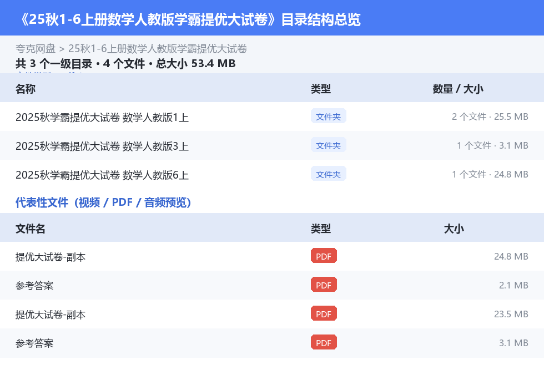Screen dimensions: 544x375
Task: Click the PDF badge in the 2.1 MB row
Action: (x=324, y=285)
